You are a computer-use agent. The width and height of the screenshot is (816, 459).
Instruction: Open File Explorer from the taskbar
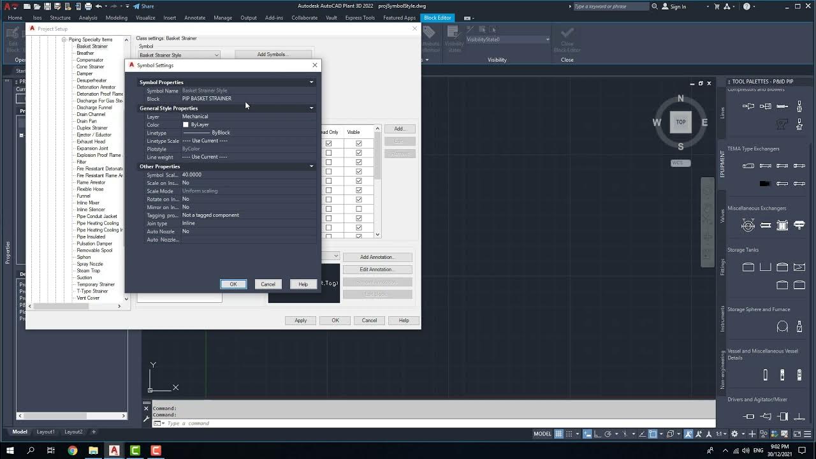(93, 450)
